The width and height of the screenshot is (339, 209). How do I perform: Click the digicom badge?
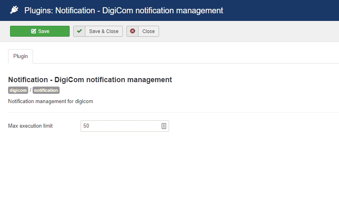point(18,90)
